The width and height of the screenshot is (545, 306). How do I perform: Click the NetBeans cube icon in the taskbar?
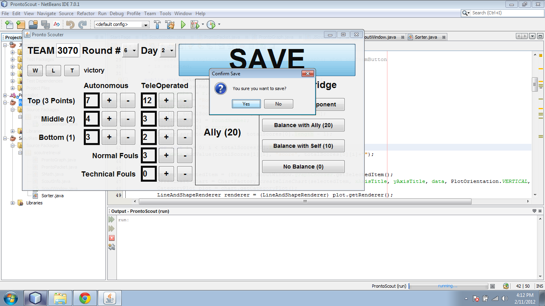36,298
